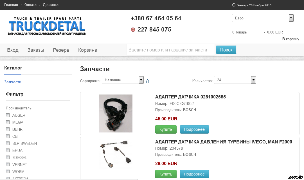Screen dimensions: 304x180
Task: Go to the Заказы menu item
Action: click(x=36, y=50)
